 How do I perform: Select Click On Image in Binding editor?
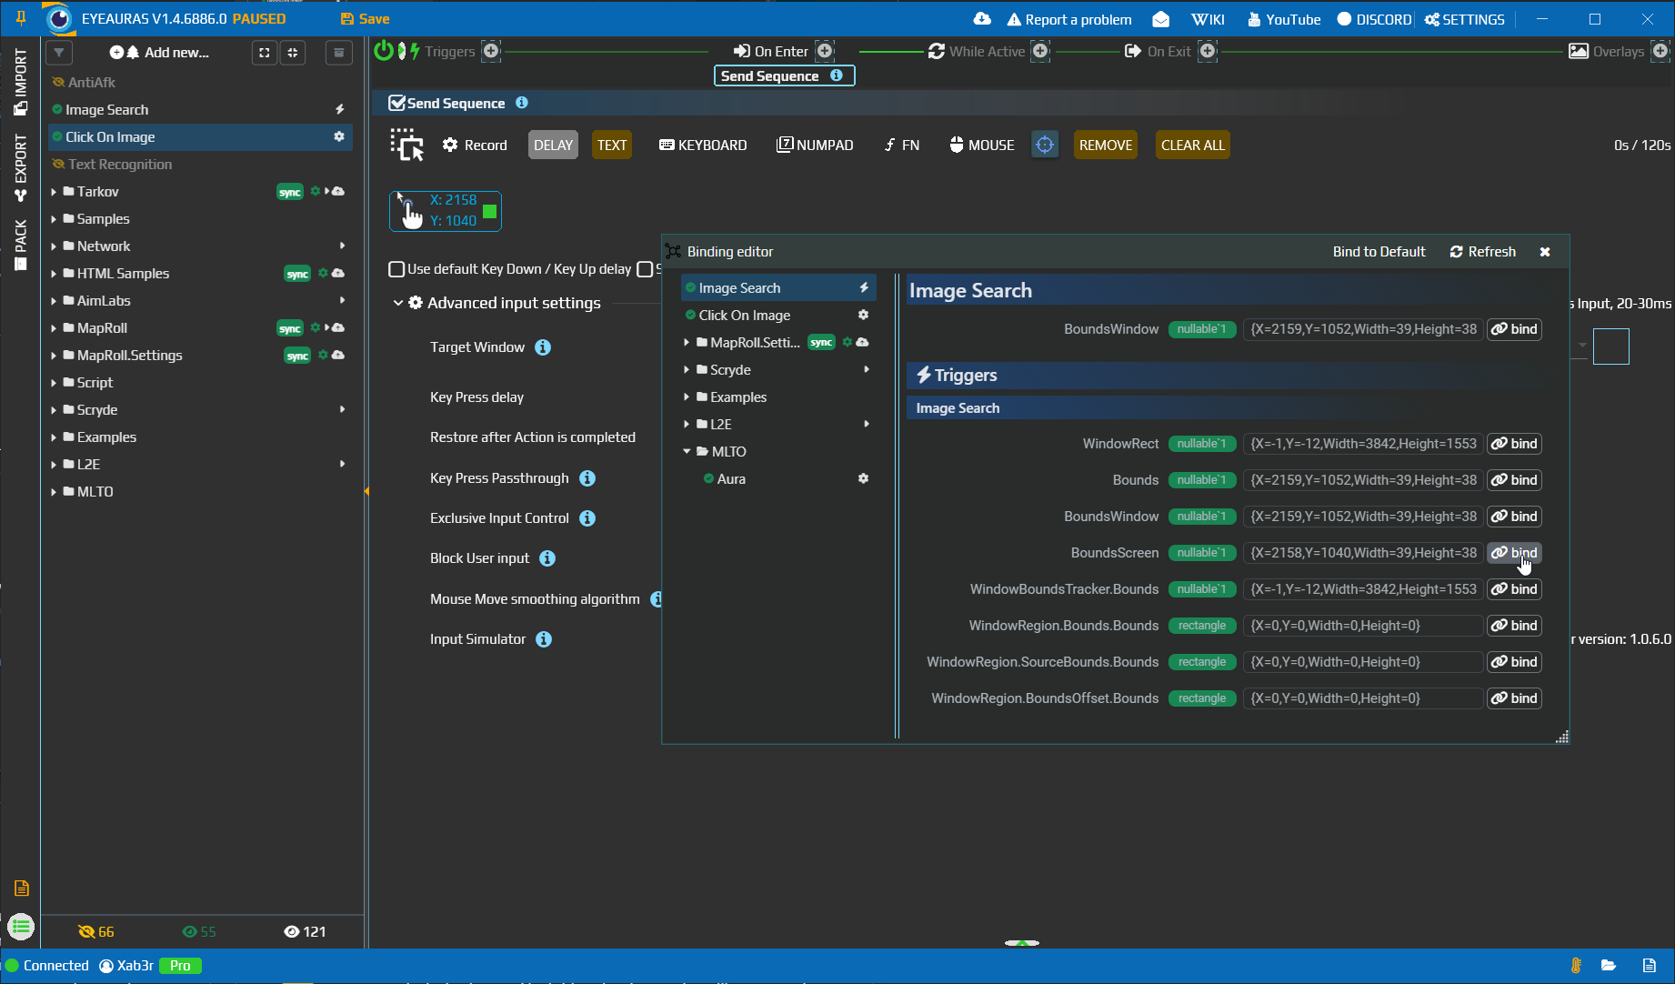[744, 315]
